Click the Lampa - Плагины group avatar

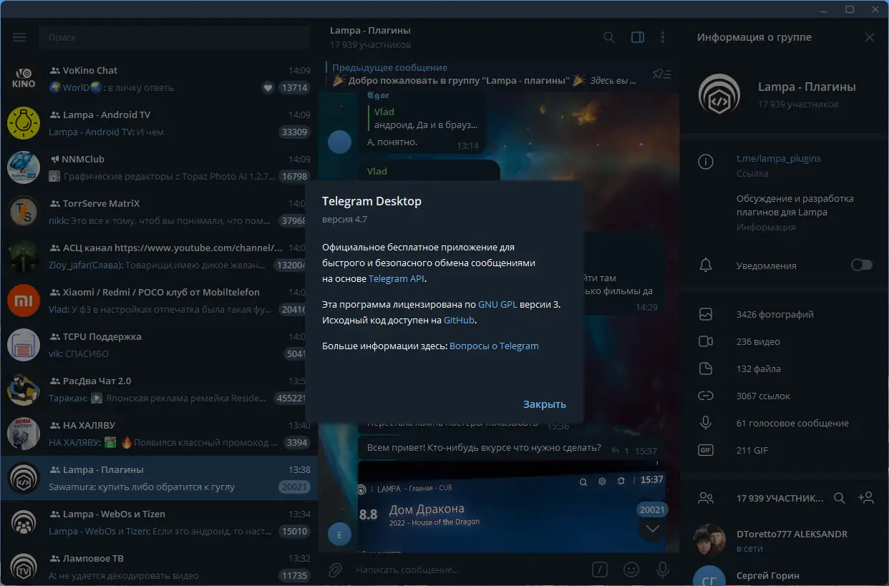coord(719,95)
